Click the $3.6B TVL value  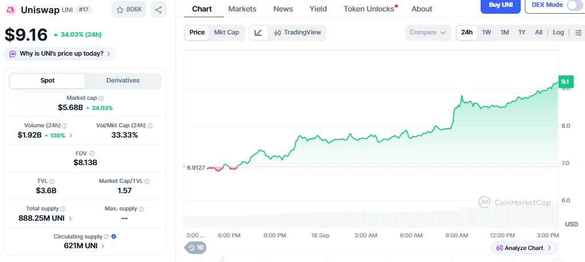pos(46,191)
